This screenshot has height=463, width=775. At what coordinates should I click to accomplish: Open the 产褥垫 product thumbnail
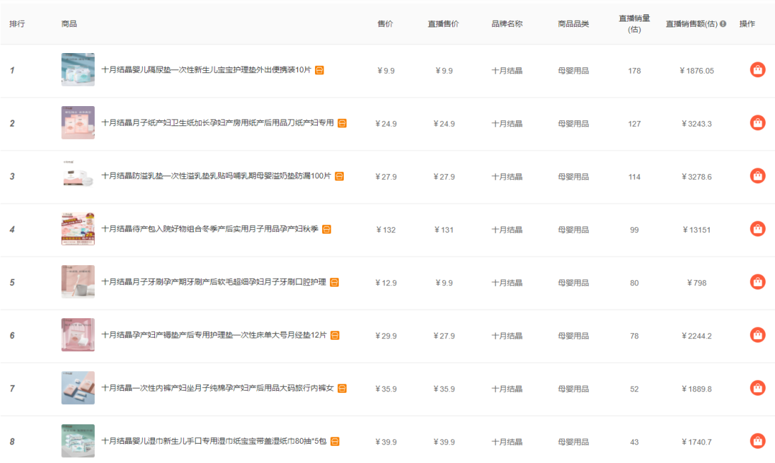tap(78, 335)
